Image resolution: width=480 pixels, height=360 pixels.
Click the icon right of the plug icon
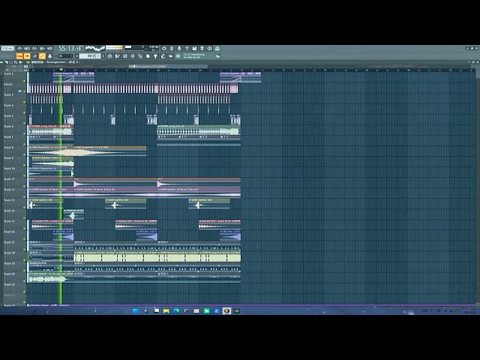(x=163, y=56)
